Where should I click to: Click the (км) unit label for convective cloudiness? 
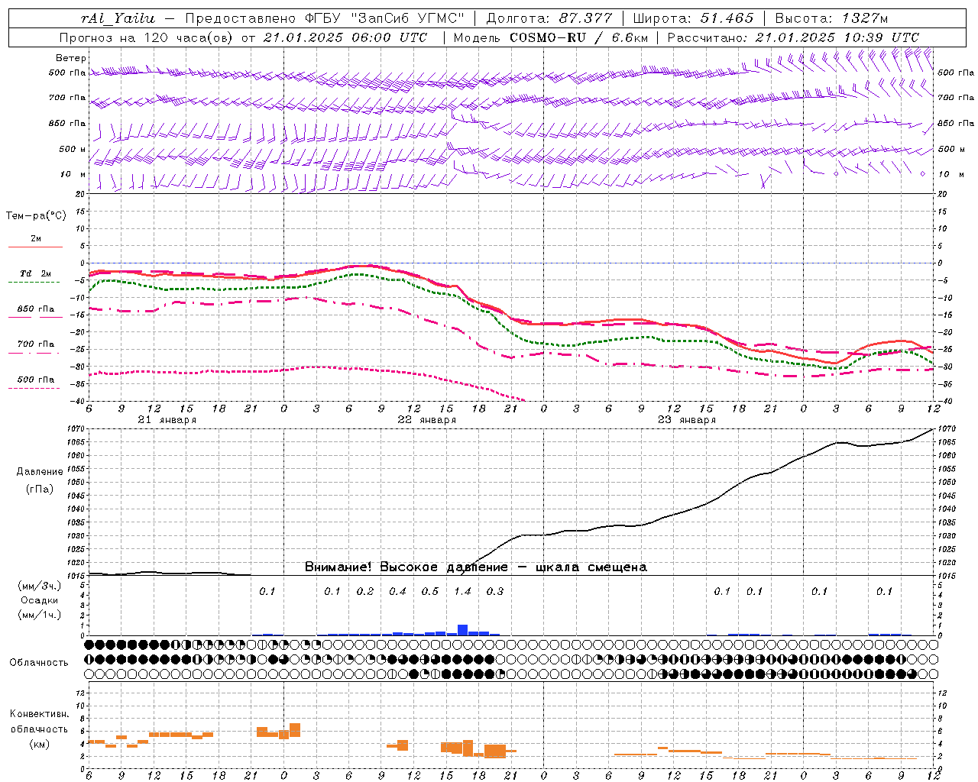pyautogui.click(x=40, y=744)
